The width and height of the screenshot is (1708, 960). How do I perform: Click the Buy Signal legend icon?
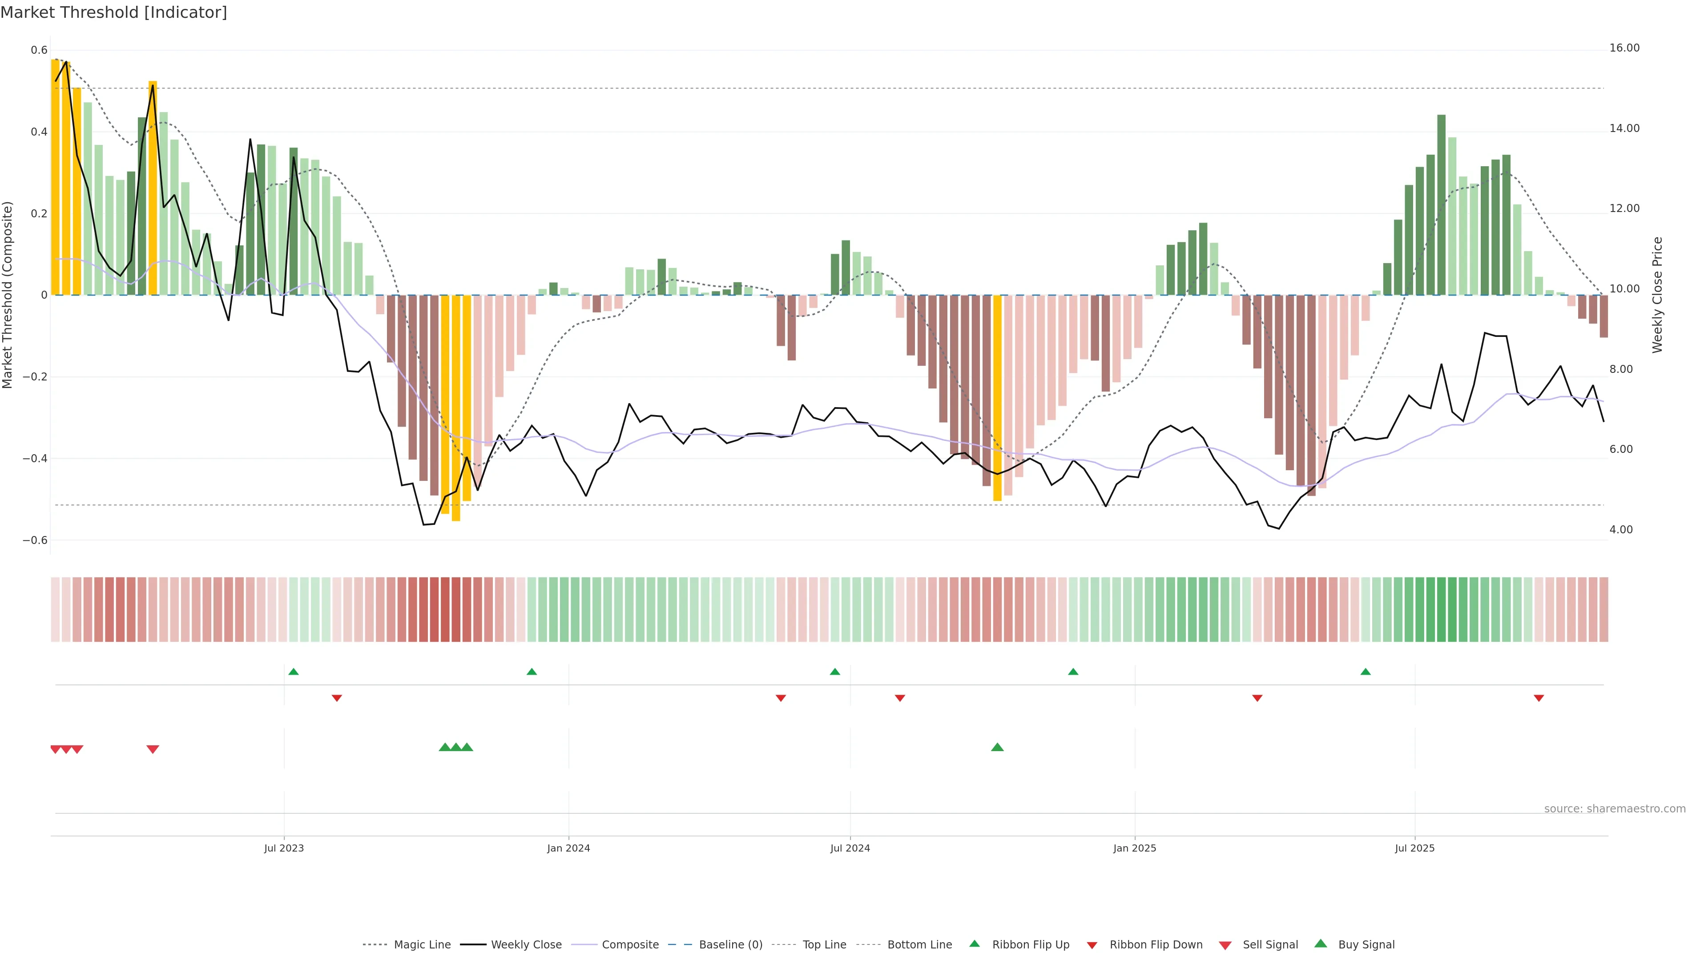[x=1320, y=944]
